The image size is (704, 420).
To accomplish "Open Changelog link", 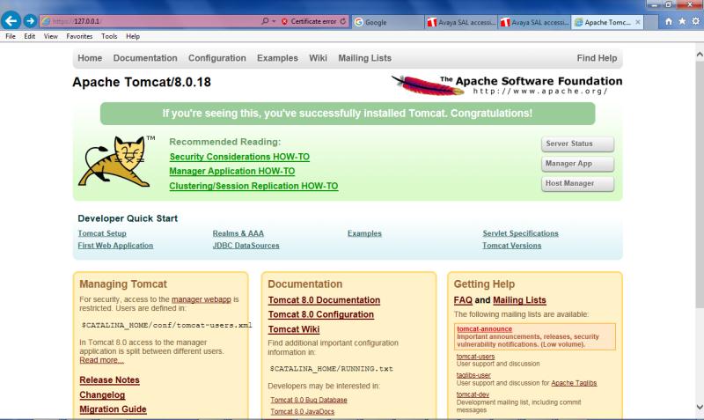I will pyautogui.click(x=102, y=394).
